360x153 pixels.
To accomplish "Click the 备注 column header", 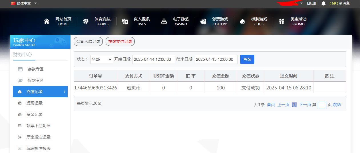I will click(329, 76).
